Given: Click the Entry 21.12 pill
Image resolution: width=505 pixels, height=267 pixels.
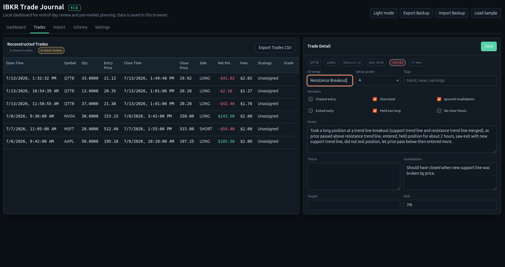Looking at the screenshot, I should pos(352,63).
